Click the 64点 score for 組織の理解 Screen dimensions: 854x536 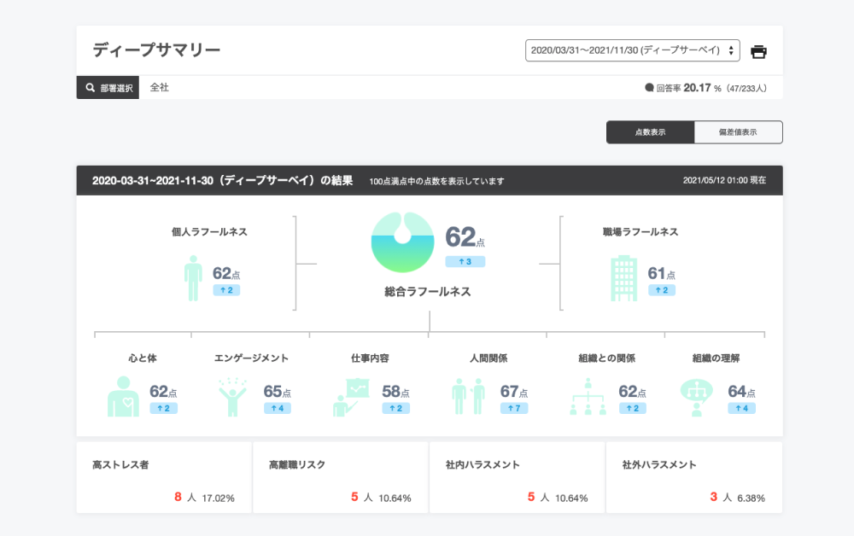pos(742,391)
